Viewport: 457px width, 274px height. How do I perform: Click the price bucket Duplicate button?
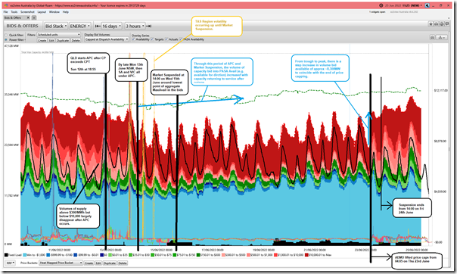110,263
